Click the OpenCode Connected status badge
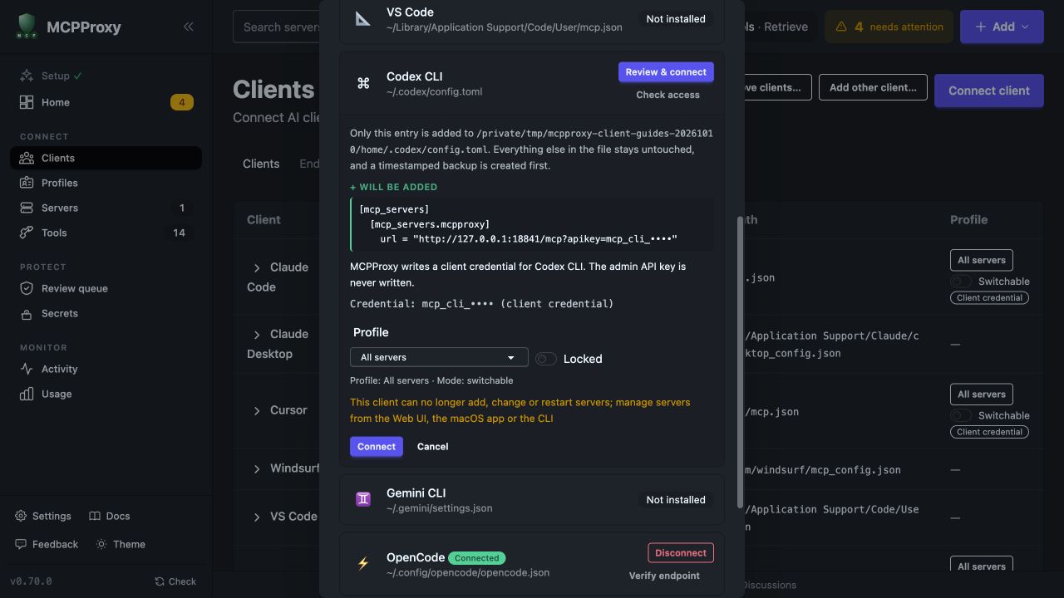 click(x=477, y=558)
